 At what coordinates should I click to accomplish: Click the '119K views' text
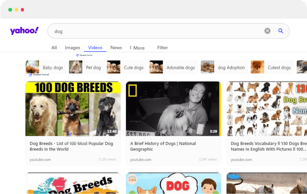(x=208, y=160)
